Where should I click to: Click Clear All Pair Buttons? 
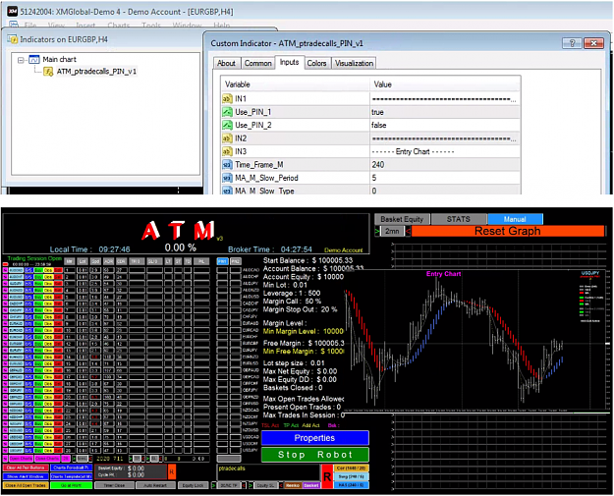26,468
